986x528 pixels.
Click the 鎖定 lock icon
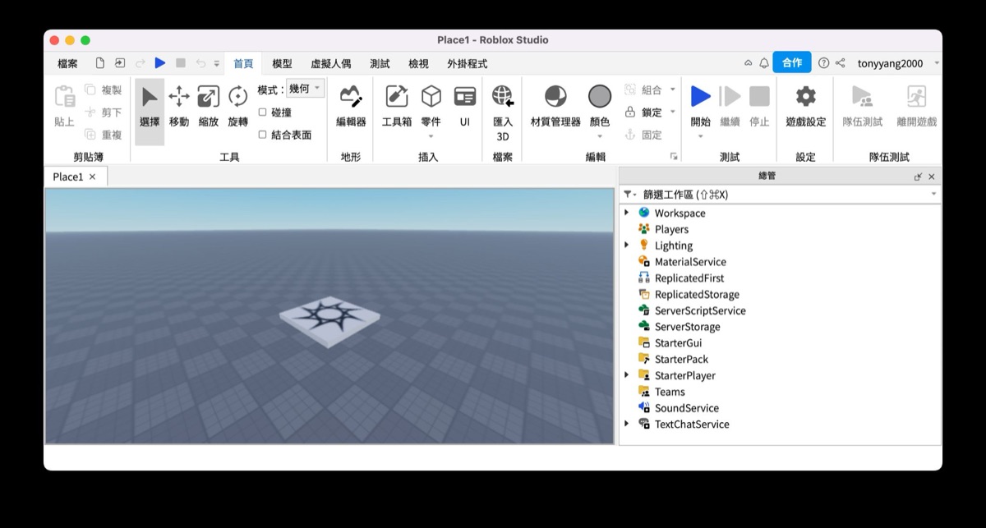(630, 112)
